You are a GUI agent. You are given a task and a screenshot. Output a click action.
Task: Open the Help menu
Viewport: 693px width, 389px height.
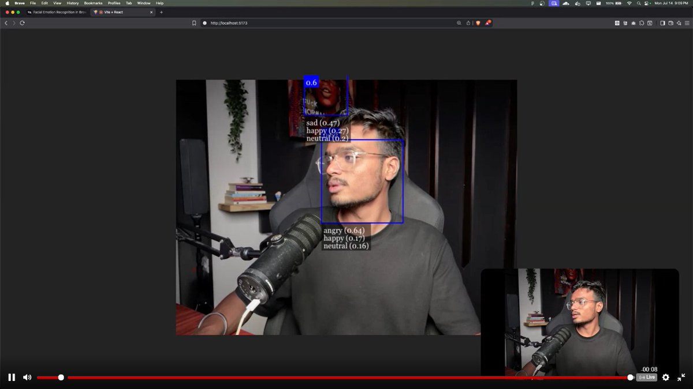click(160, 3)
